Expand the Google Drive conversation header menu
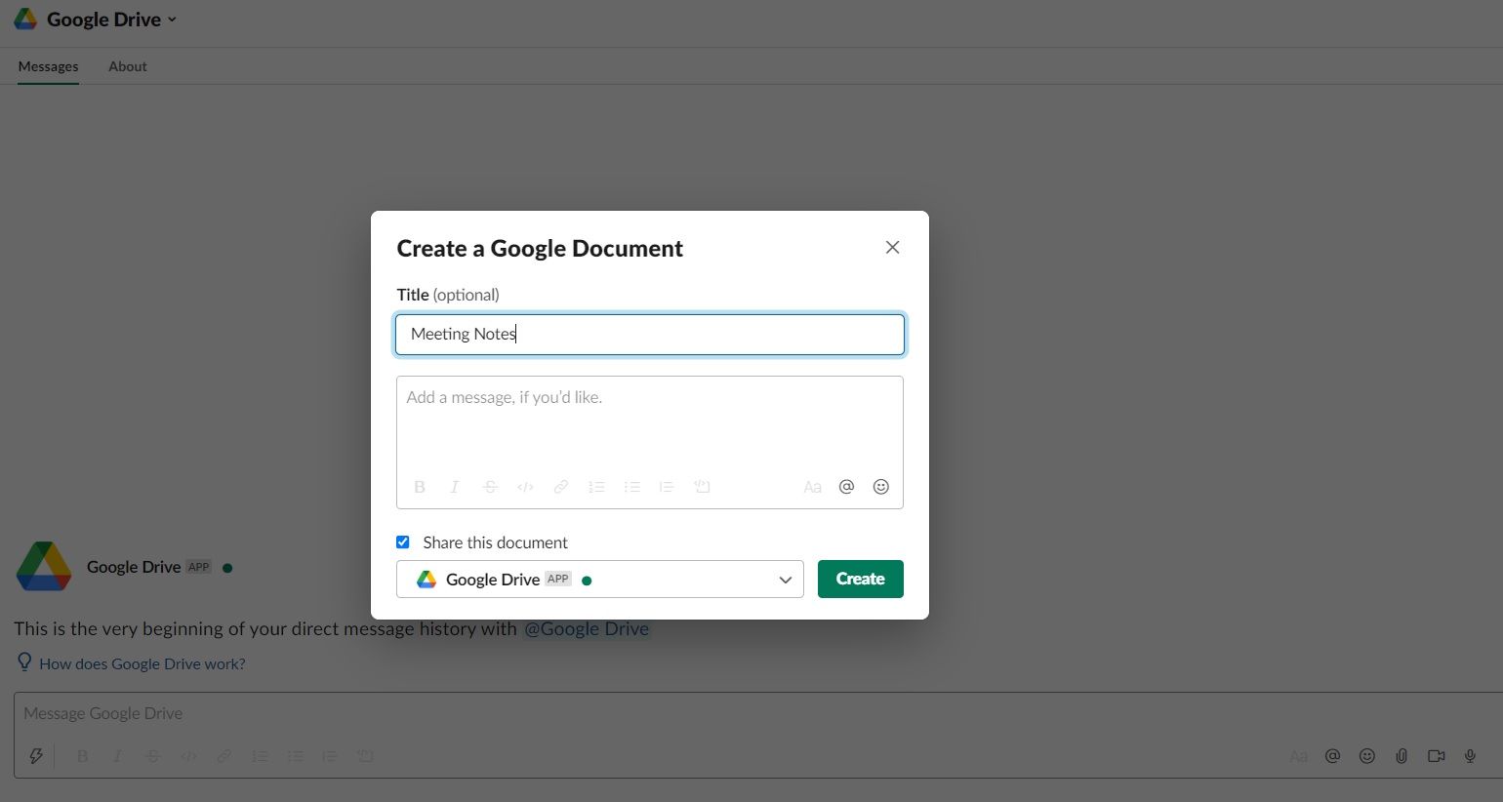The height and width of the screenshot is (802, 1503). [x=172, y=19]
